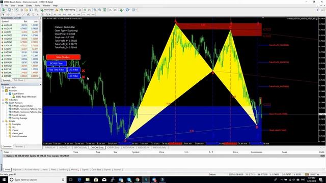Open Chrome from the taskbar
326x183 pixels.
pyautogui.click(x=138, y=179)
